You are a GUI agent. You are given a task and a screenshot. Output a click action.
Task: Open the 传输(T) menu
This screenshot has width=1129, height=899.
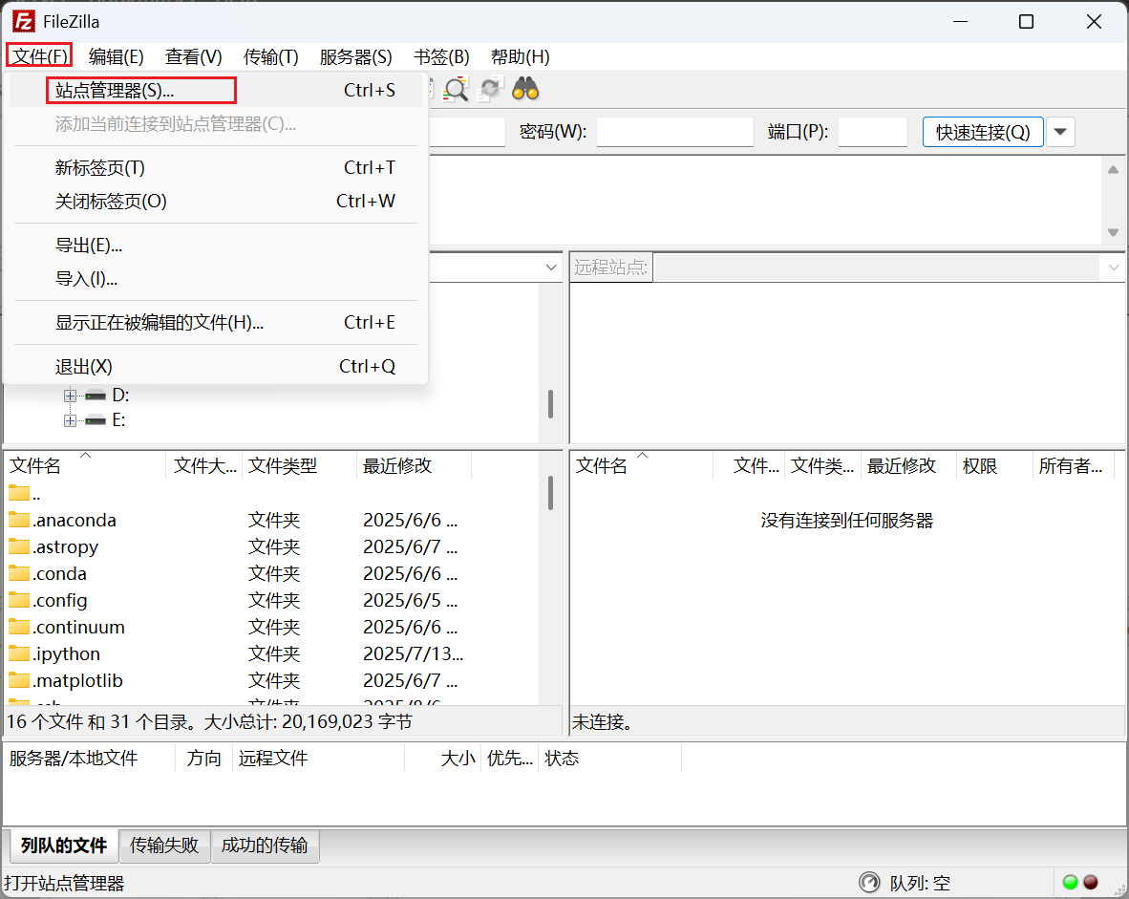click(x=270, y=56)
